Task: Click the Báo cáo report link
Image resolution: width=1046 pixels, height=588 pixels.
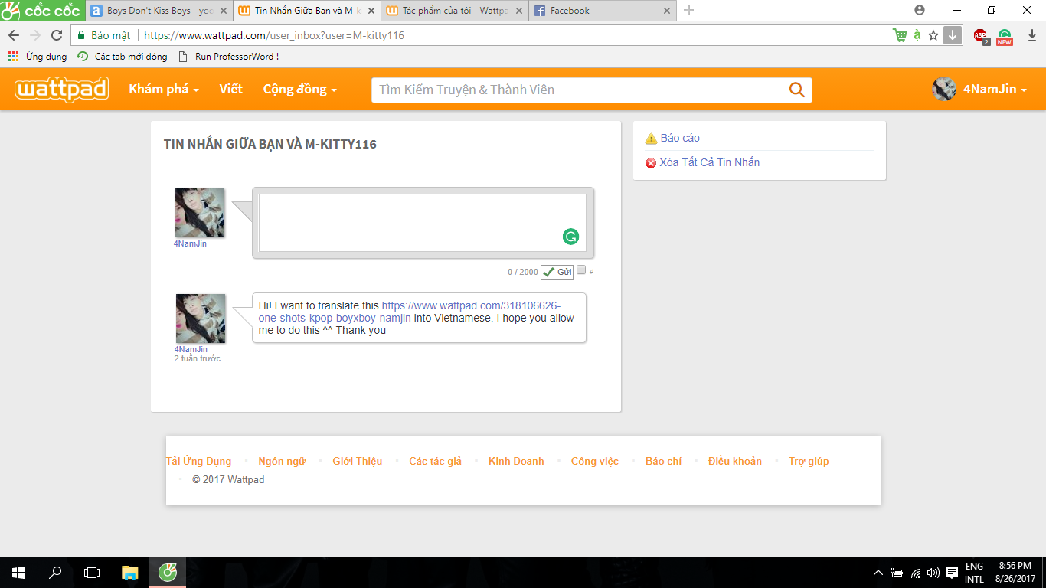Action: pos(680,138)
